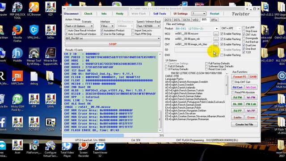
Task: Open the 7z1604 installer icon
Action: 50,124
